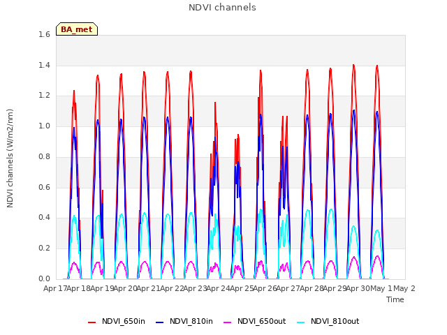The width and height of the screenshot is (447, 335).
Task: Click the Apr 19 x-axis tick label
Action: click(x=102, y=288)
